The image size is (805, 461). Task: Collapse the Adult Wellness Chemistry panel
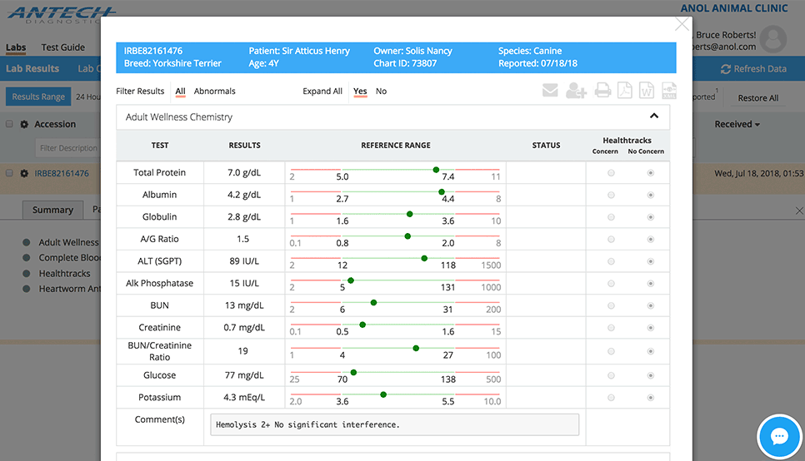[654, 116]
